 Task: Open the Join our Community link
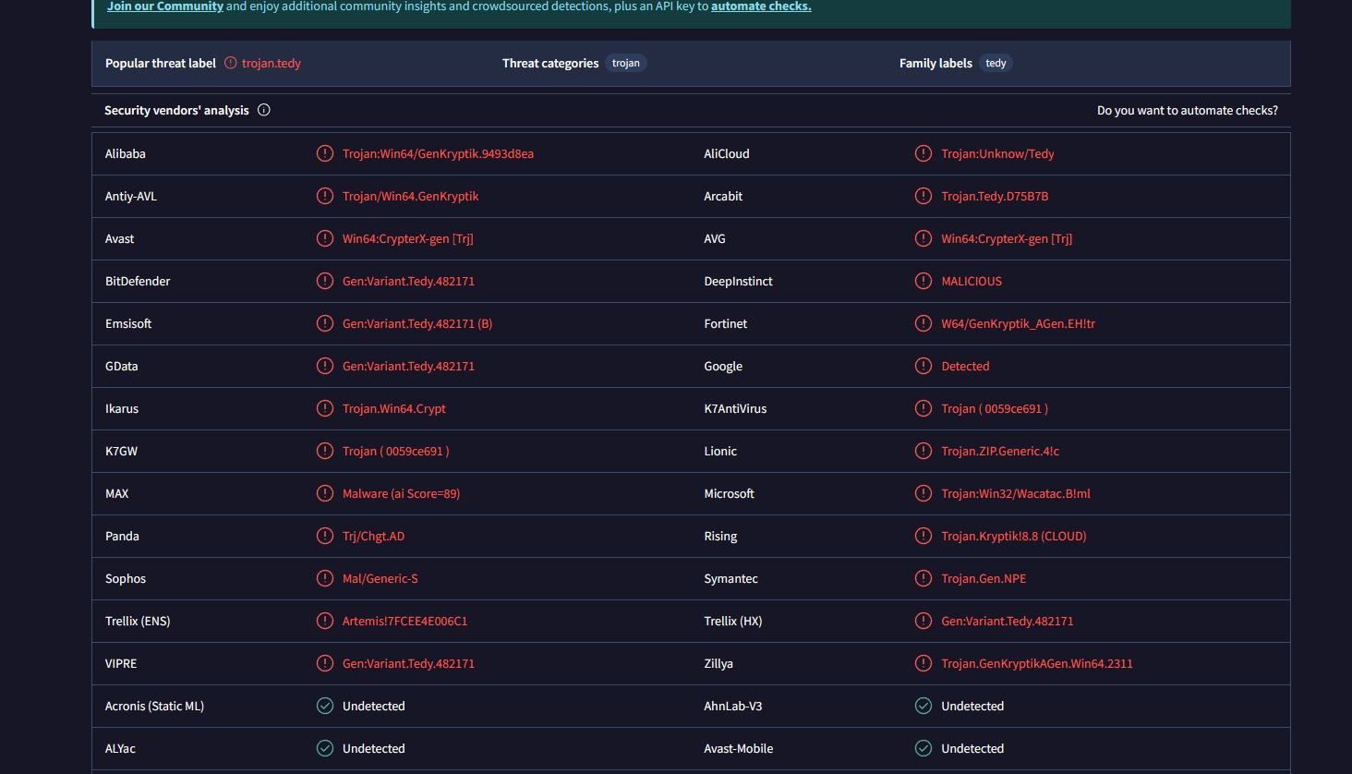click(x=165, y=6)
